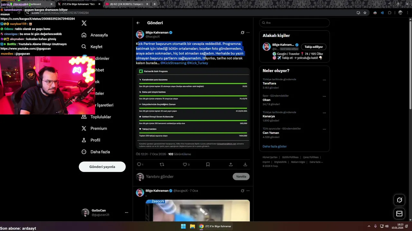Viewport: 412px width, 231px height.
Task: Click the X logo in the sidebar
Action: (x=84, y=23)
